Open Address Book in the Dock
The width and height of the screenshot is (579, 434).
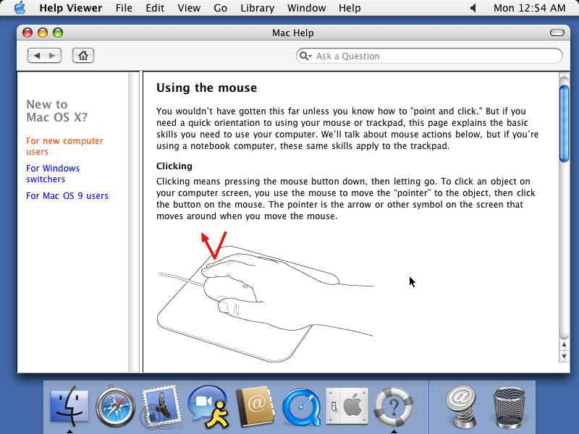pyautogui.click(x=255, y=407)
